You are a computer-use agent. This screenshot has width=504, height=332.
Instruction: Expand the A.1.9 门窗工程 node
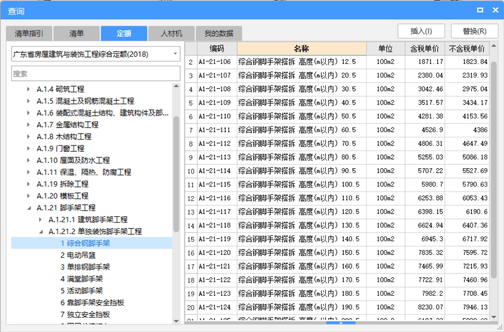[x=28, y=148]
